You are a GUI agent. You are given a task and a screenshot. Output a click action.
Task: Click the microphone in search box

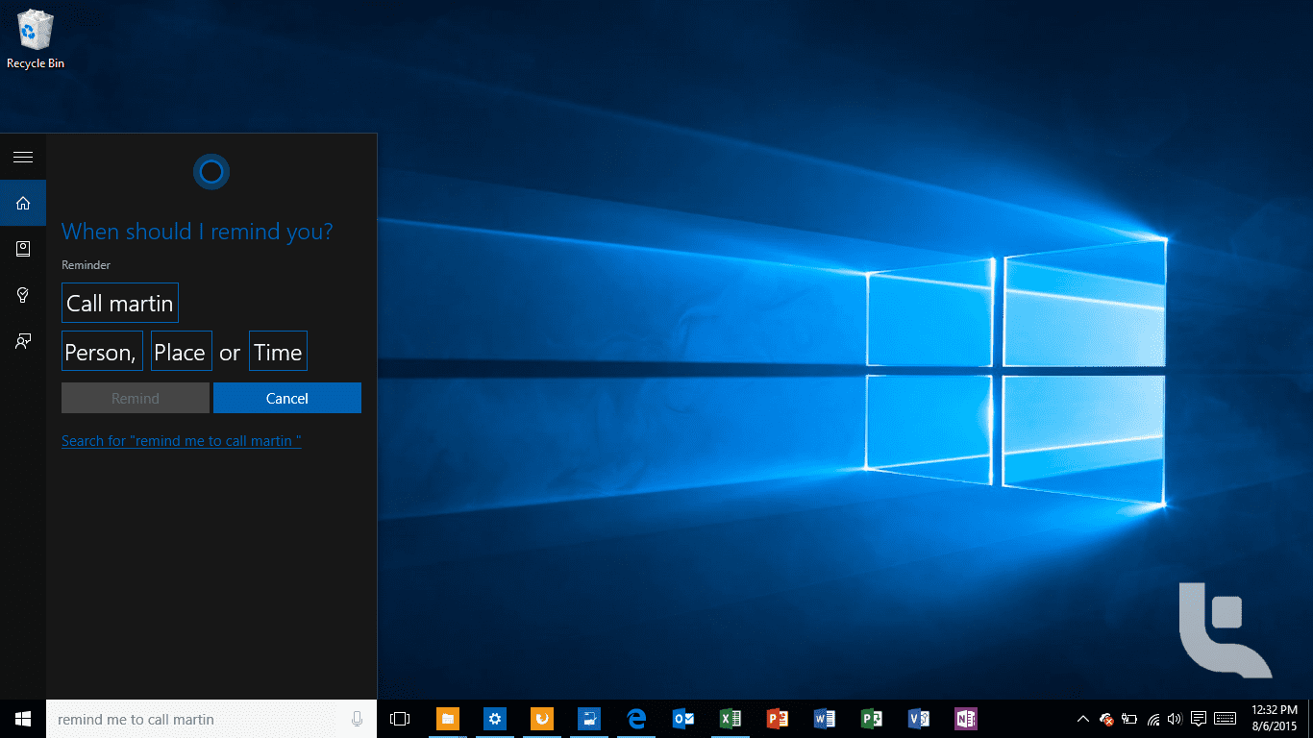[x=357, y=719]
